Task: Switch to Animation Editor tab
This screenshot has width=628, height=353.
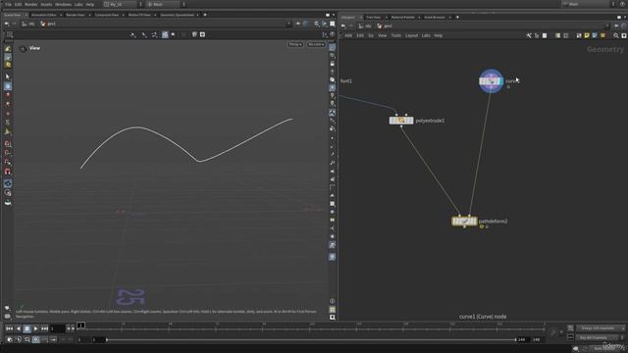Action: point(43,15)
